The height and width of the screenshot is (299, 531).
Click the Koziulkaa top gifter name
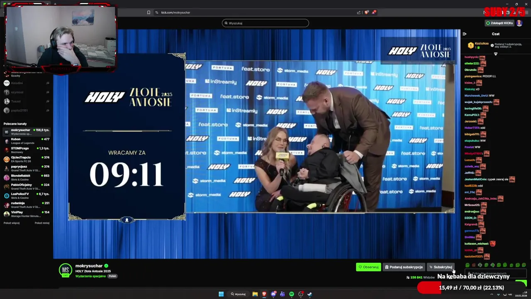pos(482,43)
